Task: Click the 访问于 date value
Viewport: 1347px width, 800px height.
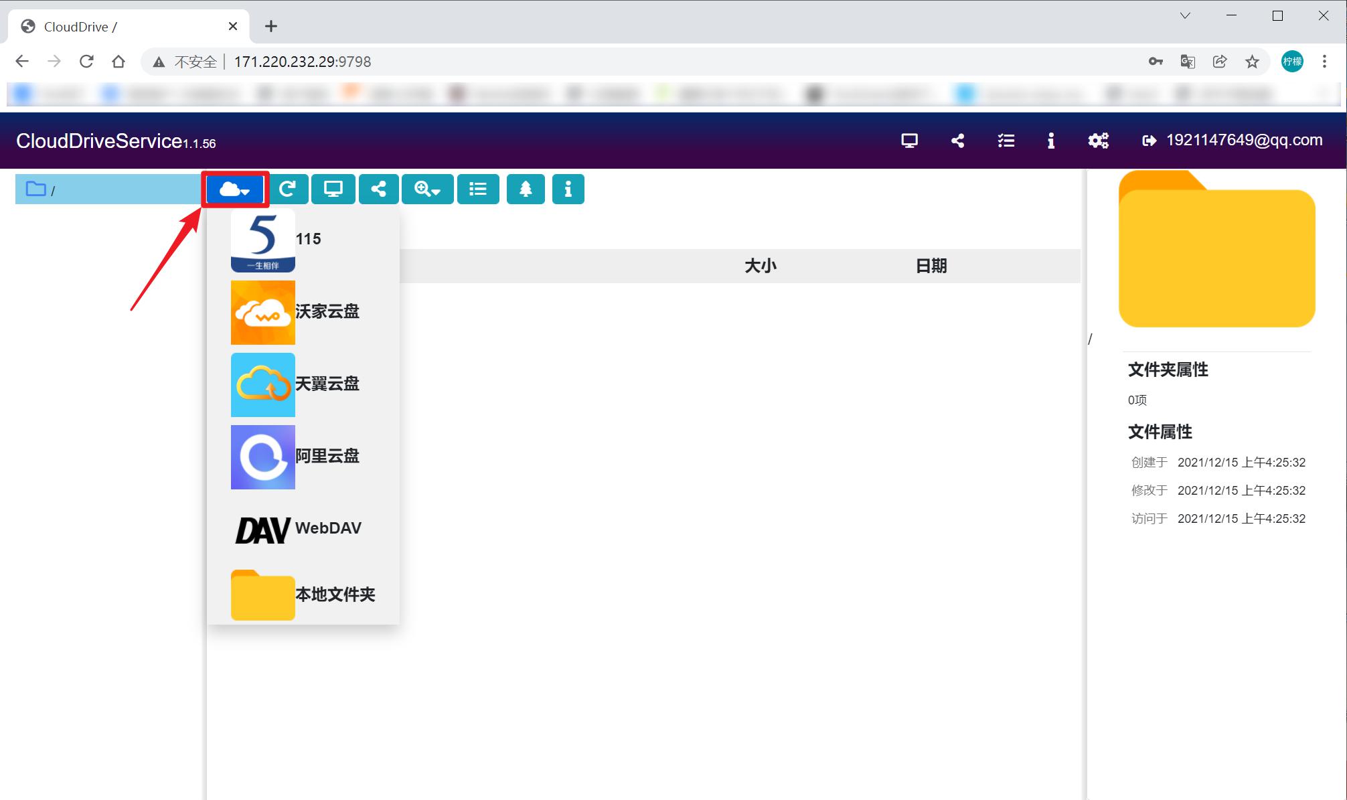Action: [1241, 519]
